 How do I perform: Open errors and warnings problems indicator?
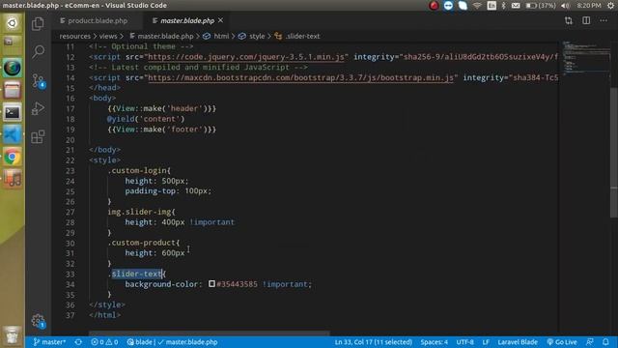click(104, 342)
